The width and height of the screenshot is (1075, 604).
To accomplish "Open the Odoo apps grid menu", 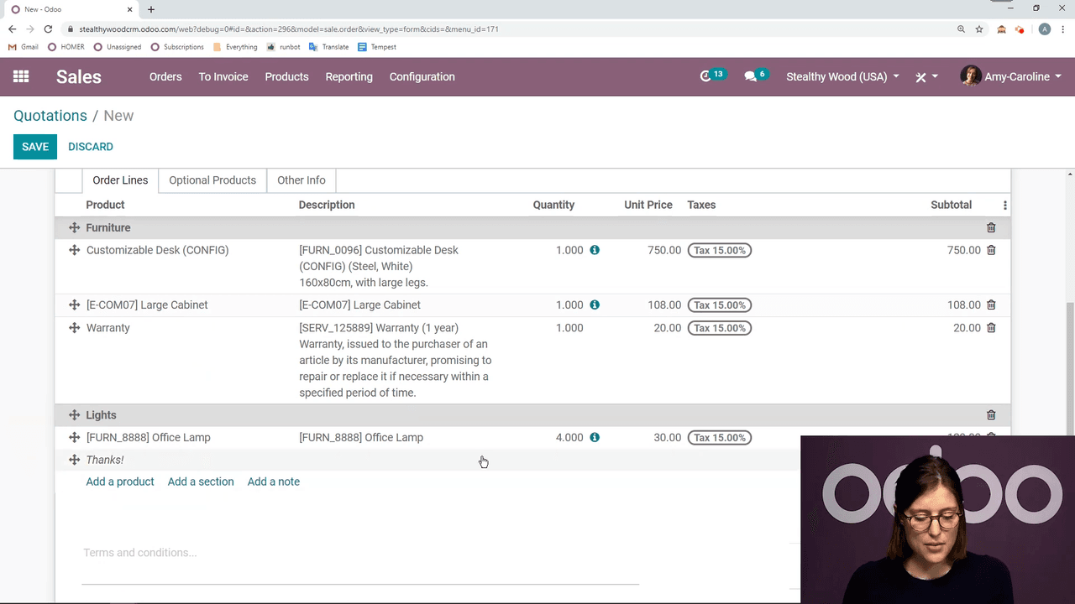I will (x=21, y=76).
